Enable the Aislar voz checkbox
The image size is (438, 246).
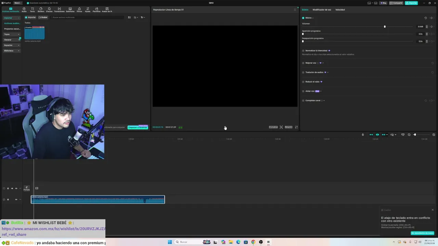tap(303, 91)
